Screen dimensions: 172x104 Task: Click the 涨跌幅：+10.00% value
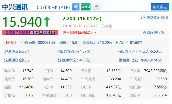pos(97,42)
